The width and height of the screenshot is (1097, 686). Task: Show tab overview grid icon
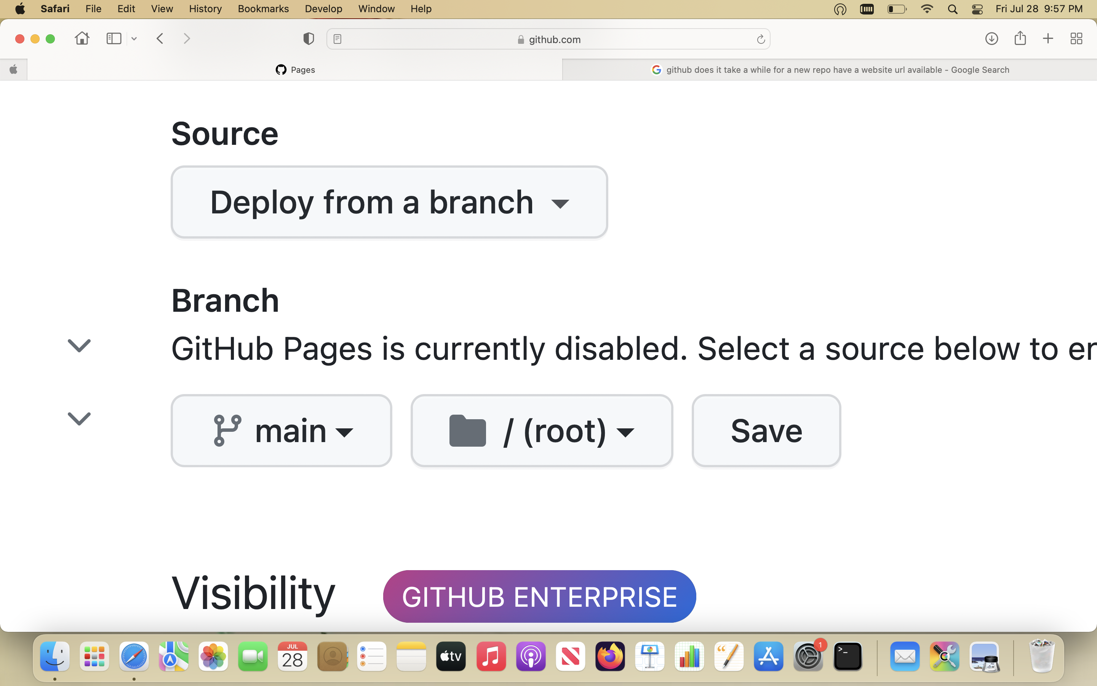(x=1076, y=39)
